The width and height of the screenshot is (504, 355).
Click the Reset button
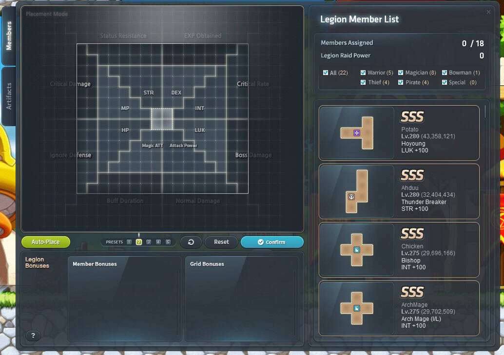221,242
